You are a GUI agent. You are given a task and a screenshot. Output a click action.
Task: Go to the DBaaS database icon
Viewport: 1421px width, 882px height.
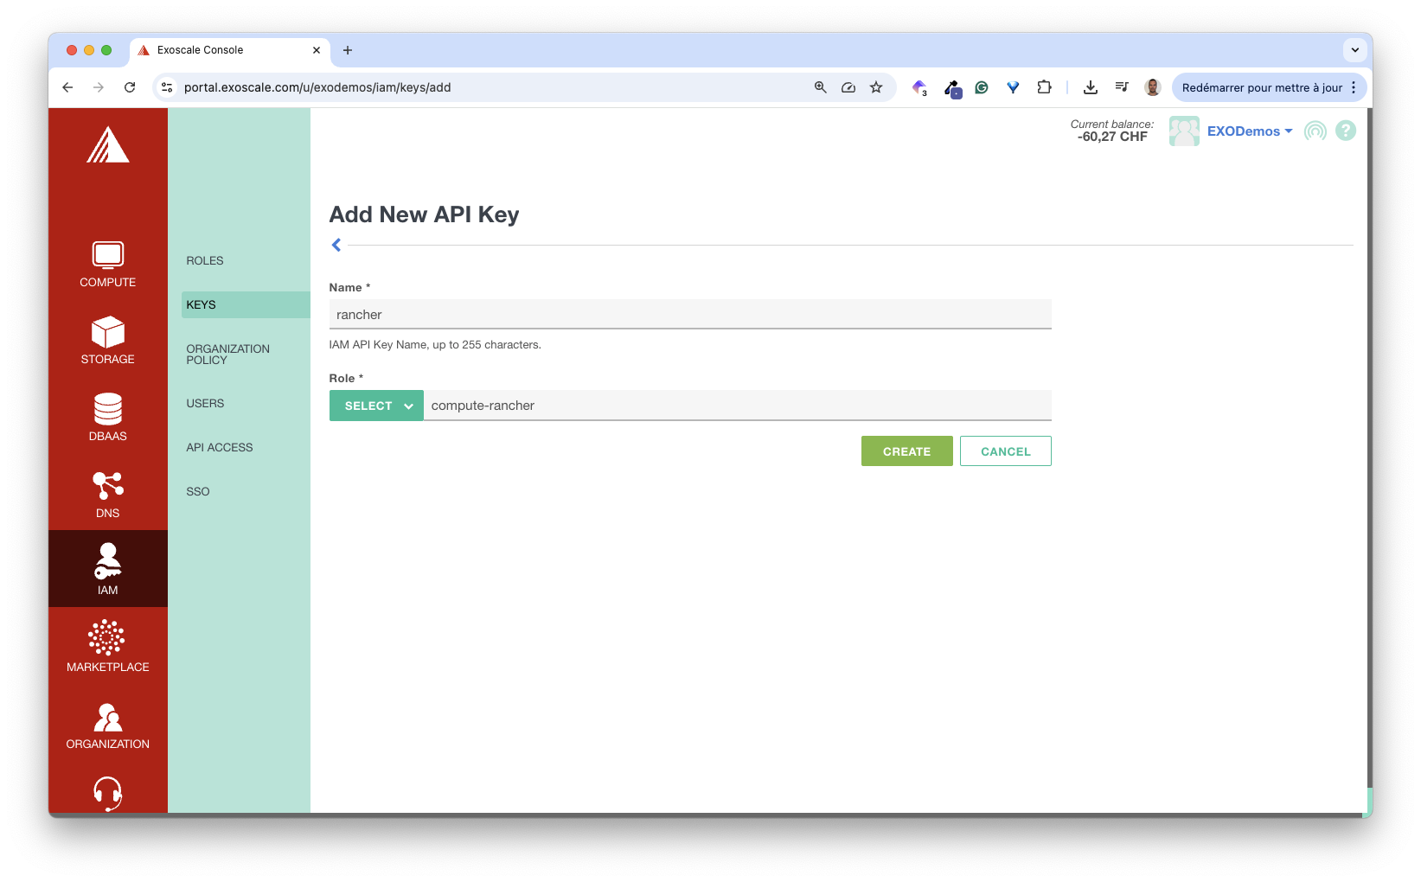[x=107, y=409]
